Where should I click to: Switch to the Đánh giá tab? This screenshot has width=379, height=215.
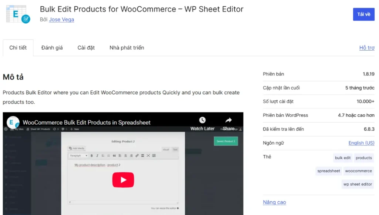tap(52, 48)
